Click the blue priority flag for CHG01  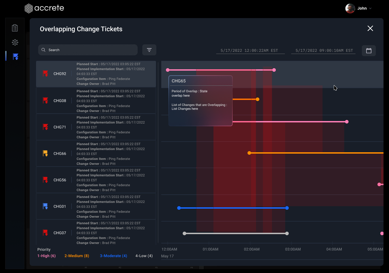coord(46,206)
